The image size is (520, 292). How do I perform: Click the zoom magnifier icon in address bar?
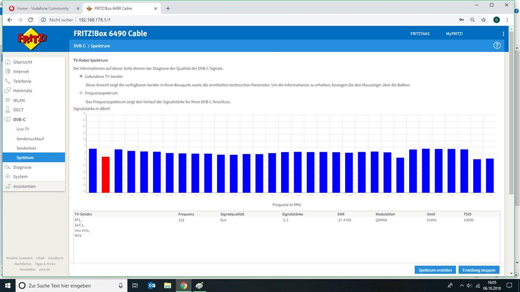[x=472, y=20]
